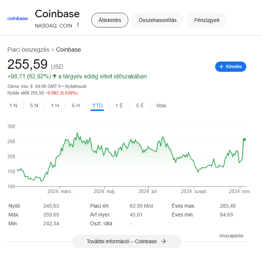The width and height of the screenshot is (262, 256).
Task: Select the 1 N time range
Action: [x=13, y=105]
